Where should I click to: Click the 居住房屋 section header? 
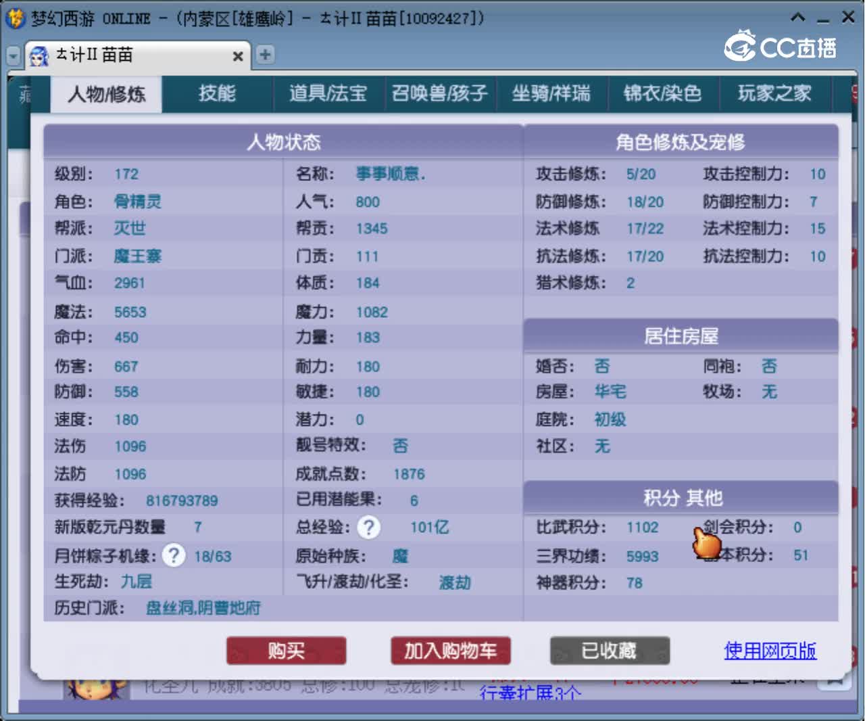click(x=681, y=336)
